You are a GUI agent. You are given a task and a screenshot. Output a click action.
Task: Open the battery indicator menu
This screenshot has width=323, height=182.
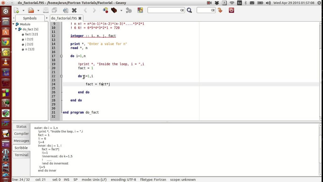261,3
